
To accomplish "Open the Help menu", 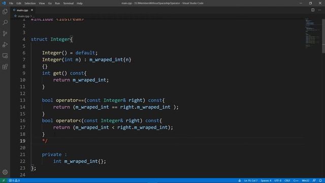I will coord(80,4).
